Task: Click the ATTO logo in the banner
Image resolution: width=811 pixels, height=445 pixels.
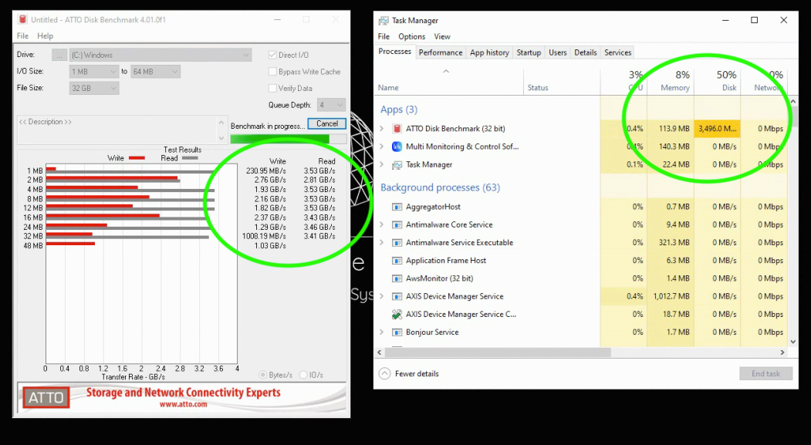Action: coord(46,398)
